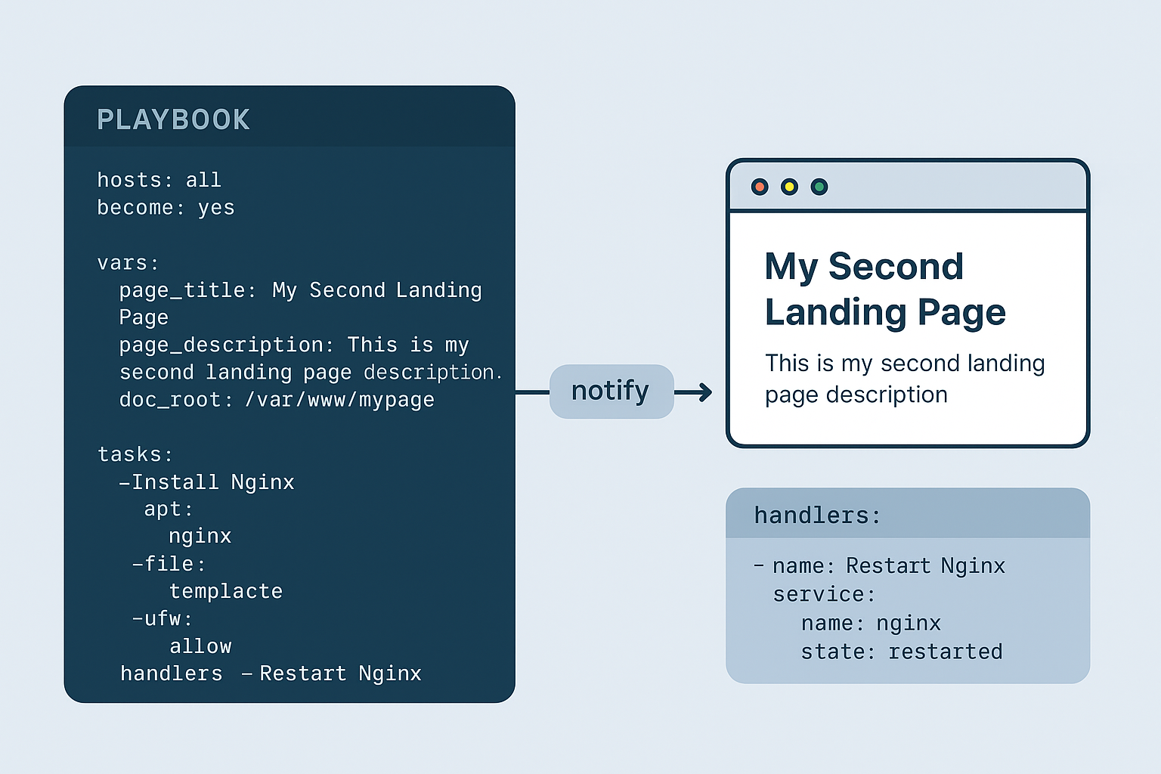This screenshot has height=774, width=1161.
Task: Expand the service: key in handlers
Action: point(824,595)
